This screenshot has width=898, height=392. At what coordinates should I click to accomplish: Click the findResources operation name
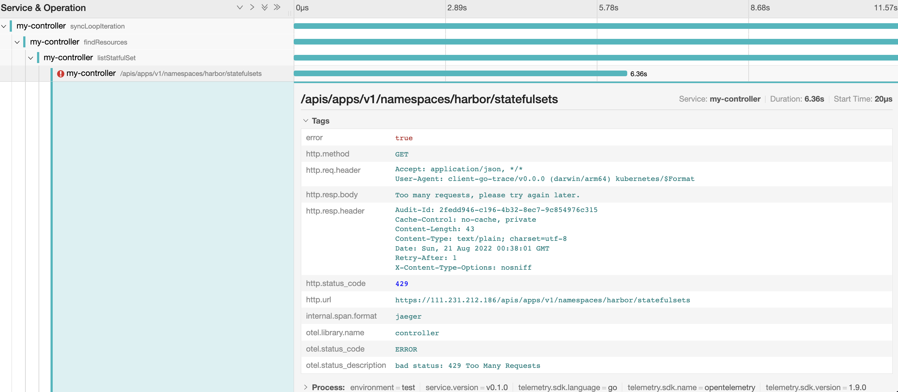pyautogui.click(x=105, y=42)
